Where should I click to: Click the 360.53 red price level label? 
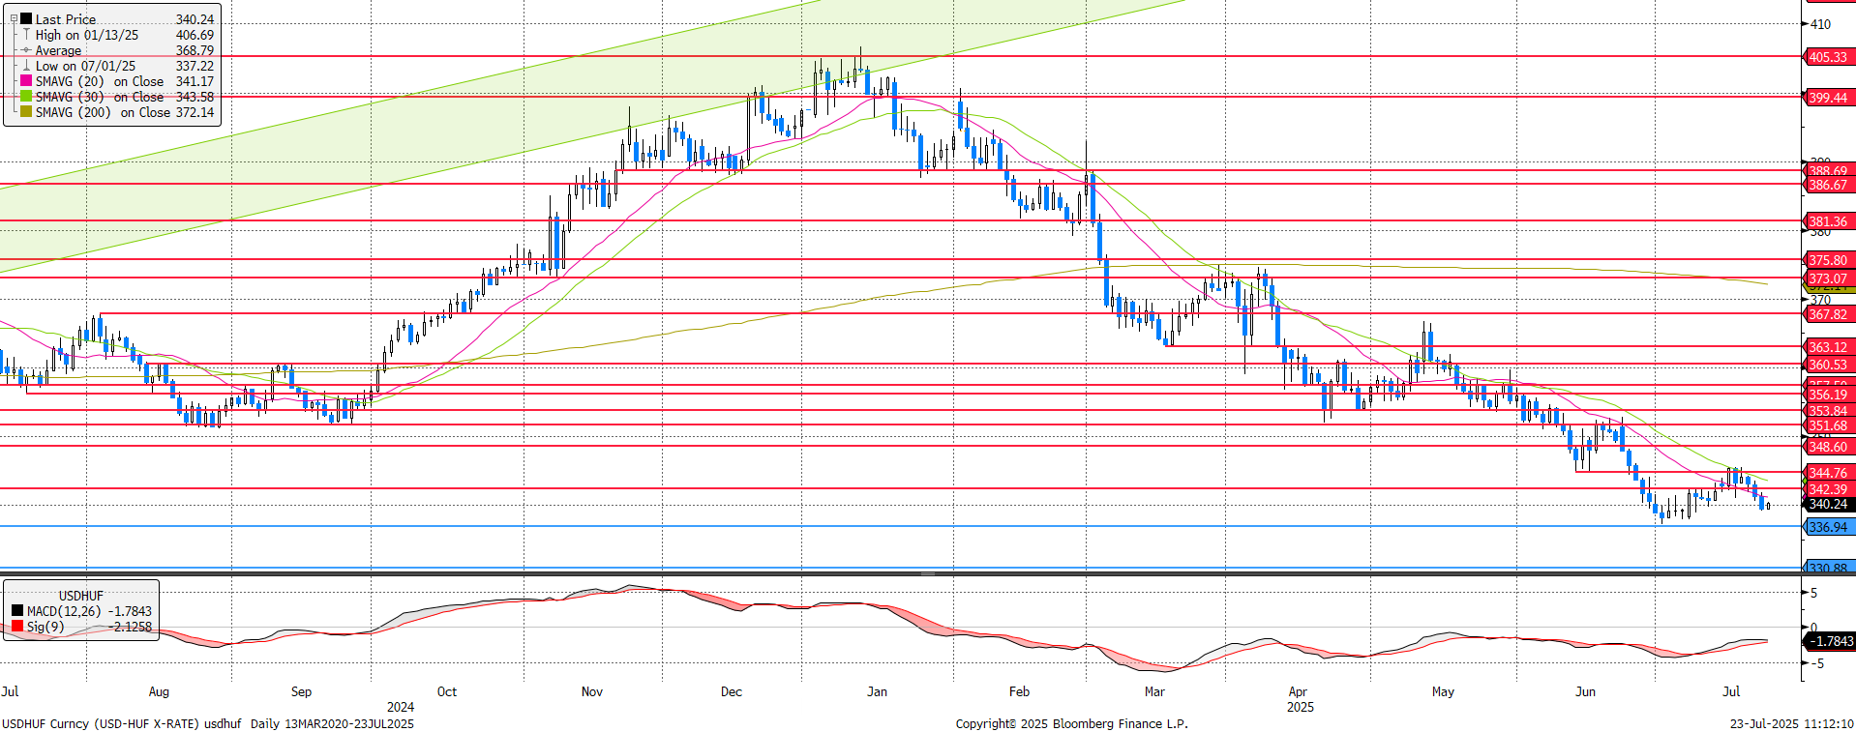1829,365
